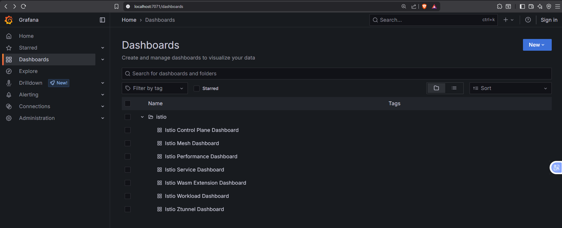Viewport: 562px width, 228px height.
Task: Select the Istio Mesh Dashboard checkbox
Action: pyautogui.click(x=128, y=143)
